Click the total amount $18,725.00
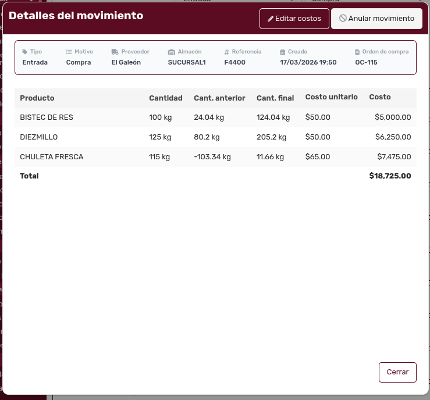 click(x=390, y=176)
